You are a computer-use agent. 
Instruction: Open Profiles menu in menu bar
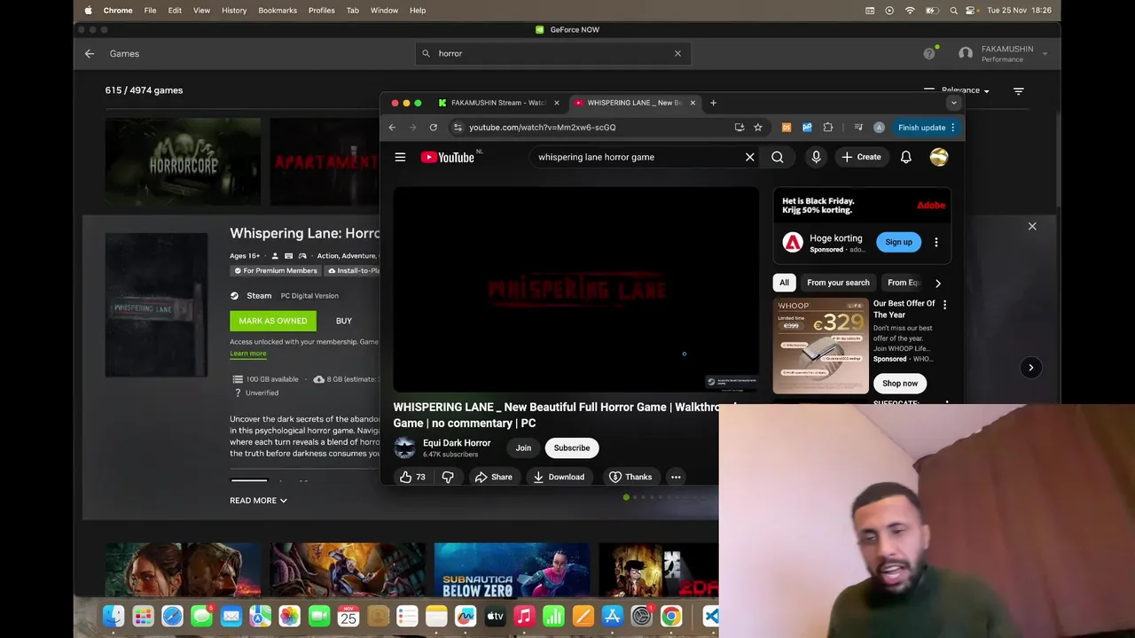(321, 10)
